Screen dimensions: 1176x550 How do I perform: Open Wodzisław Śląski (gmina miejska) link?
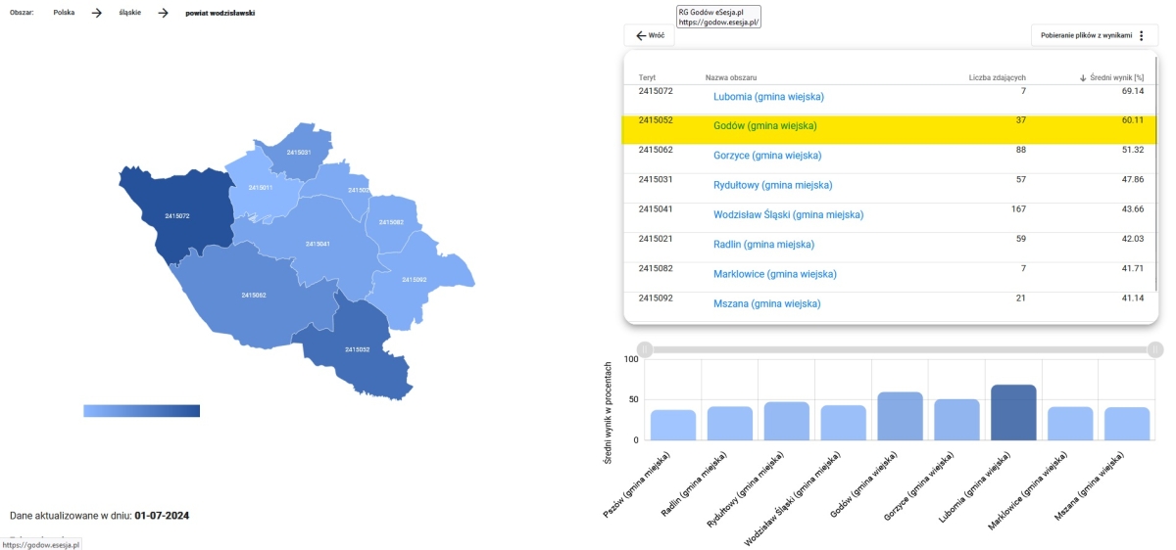(x=788, y=214)
